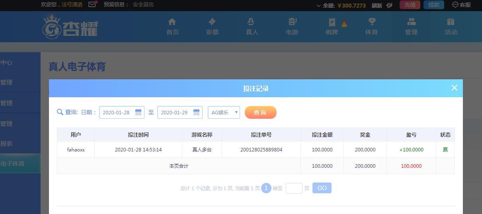
Task: Open 真人 live casino menu
Action: click(x=252, y=27)
